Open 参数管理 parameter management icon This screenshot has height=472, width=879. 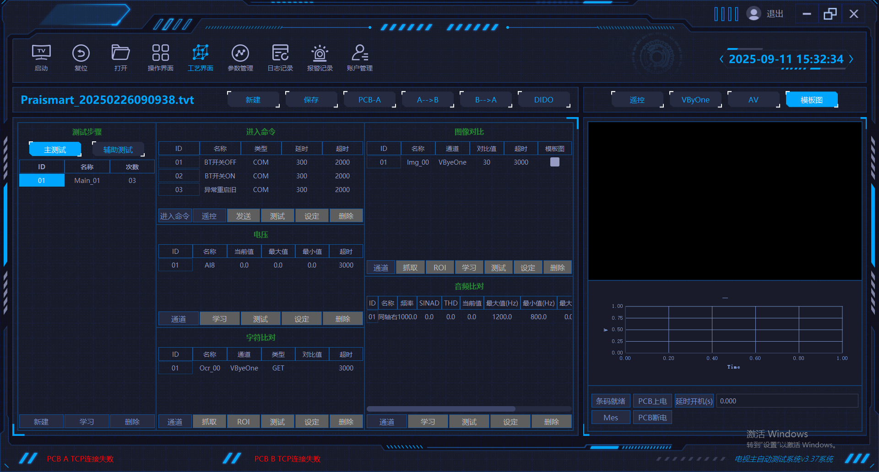tap(240, 54)
